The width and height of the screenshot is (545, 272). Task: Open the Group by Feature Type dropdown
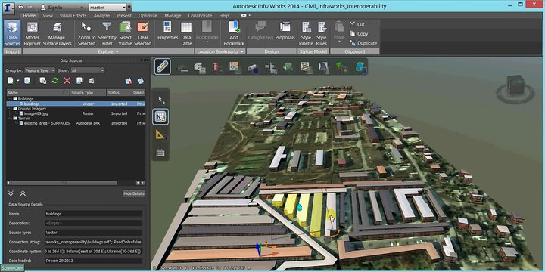coord(39,70)
